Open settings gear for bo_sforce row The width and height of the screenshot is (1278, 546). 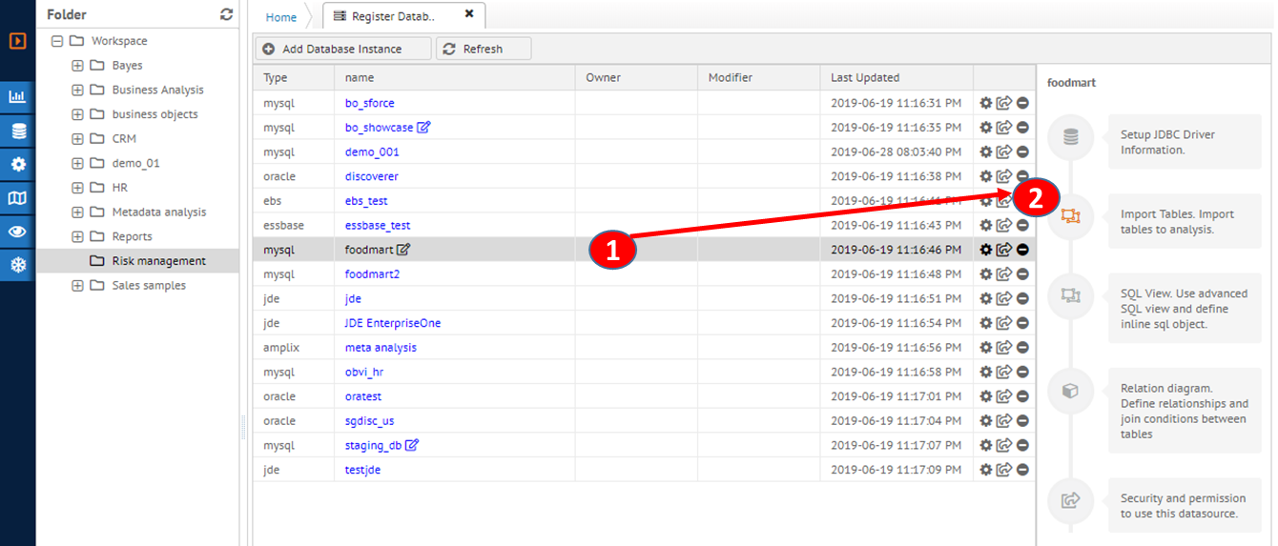point(986,103)
